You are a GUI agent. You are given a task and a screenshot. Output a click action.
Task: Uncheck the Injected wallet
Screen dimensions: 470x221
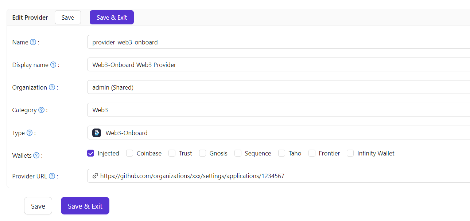pos(90,153)
